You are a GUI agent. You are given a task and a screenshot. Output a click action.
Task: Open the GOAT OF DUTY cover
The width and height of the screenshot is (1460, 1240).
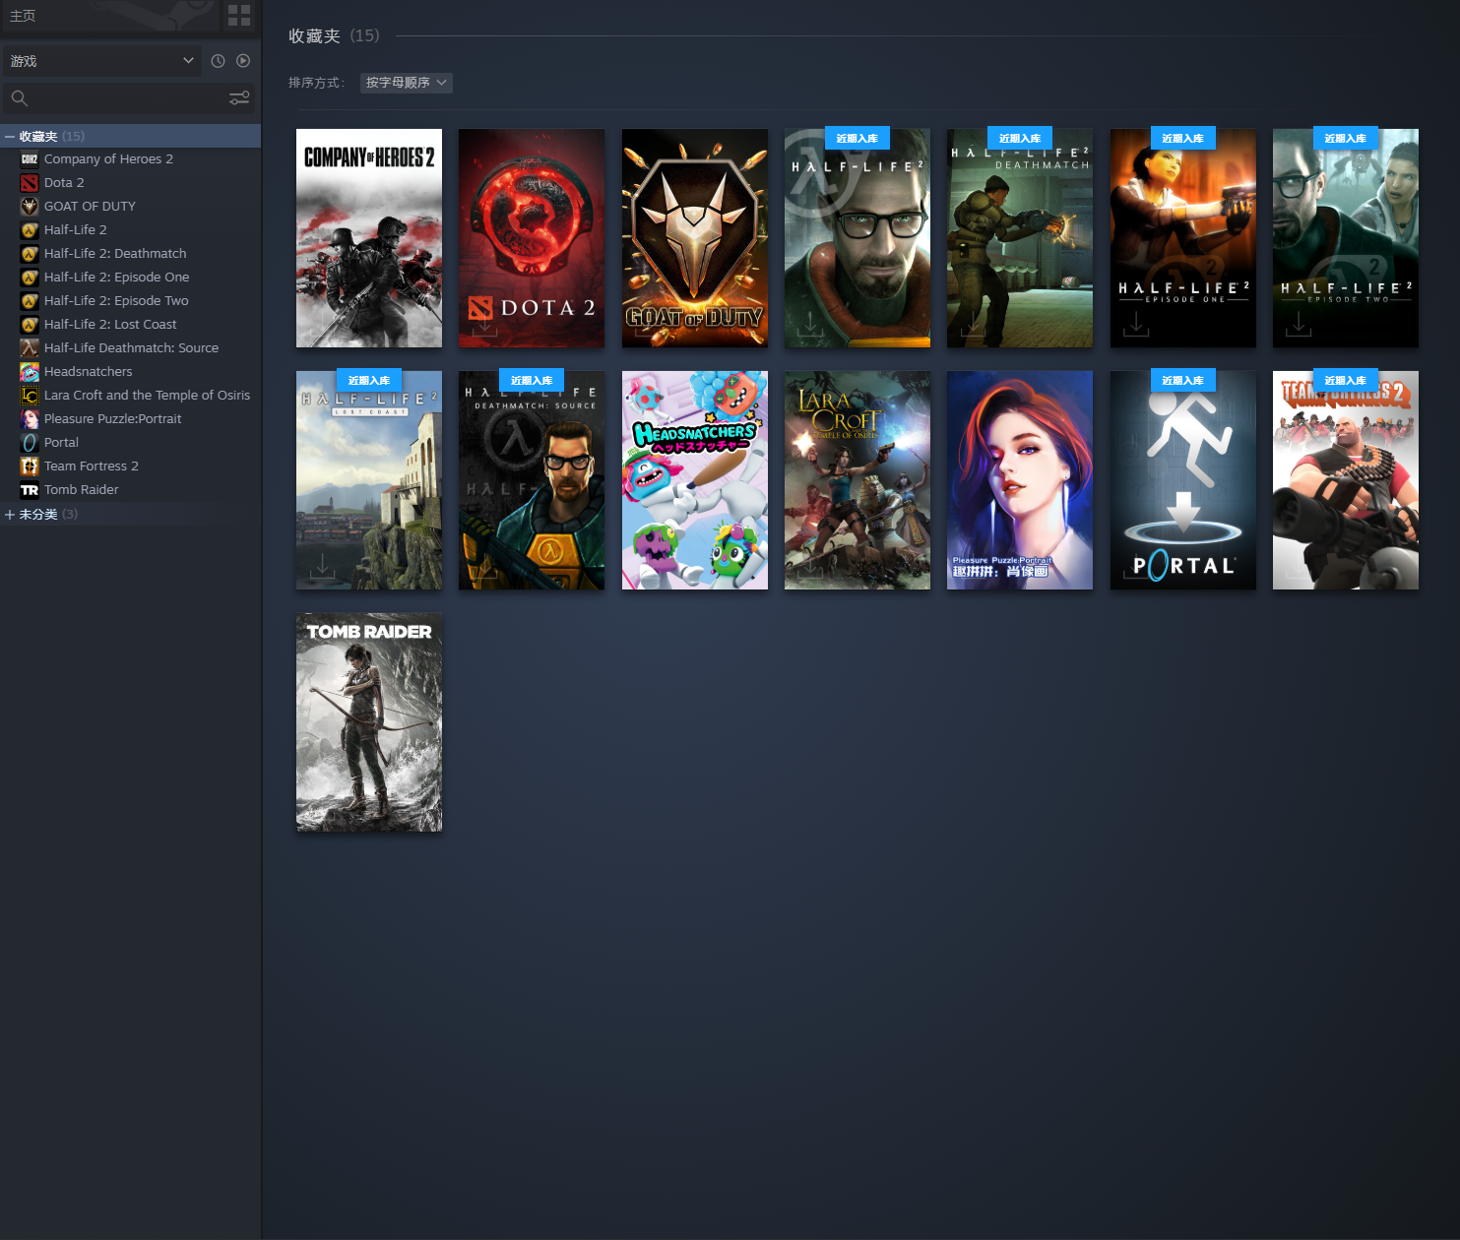pos(695,238)
